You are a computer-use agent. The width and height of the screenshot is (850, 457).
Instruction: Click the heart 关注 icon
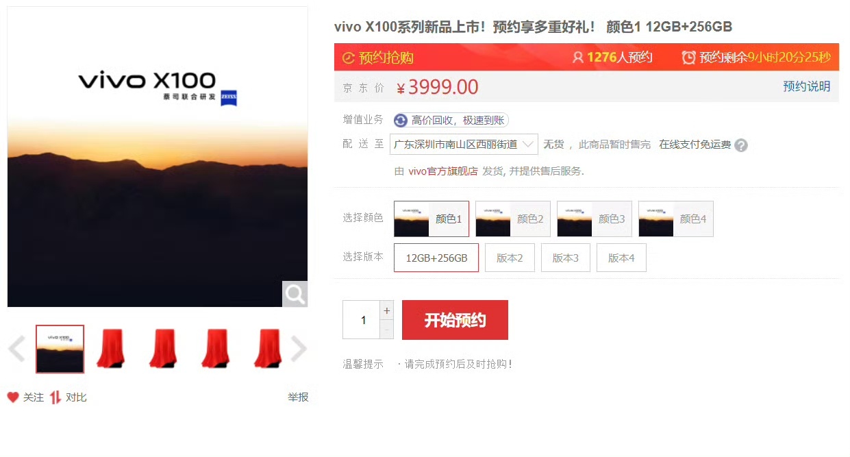pos(13,397)
